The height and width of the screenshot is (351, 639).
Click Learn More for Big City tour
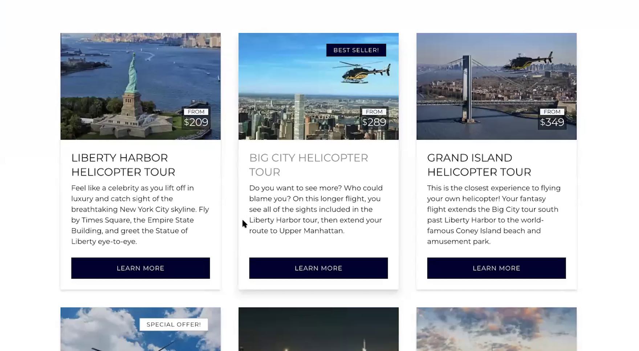pos(318,268)
